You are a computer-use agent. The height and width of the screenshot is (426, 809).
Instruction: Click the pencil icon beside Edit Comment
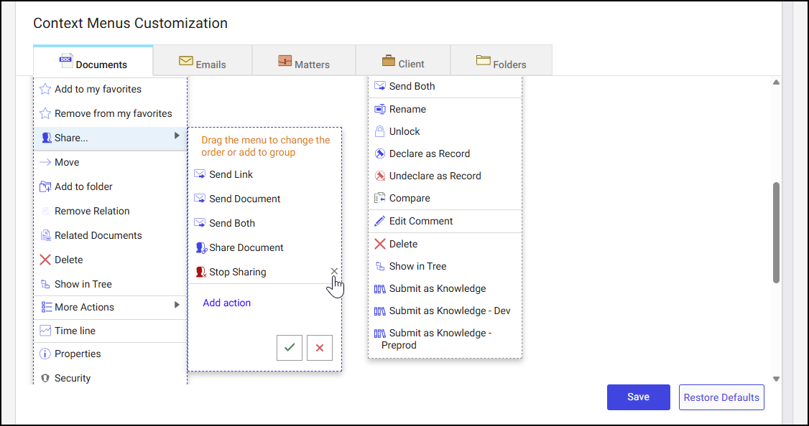point(379,221)
